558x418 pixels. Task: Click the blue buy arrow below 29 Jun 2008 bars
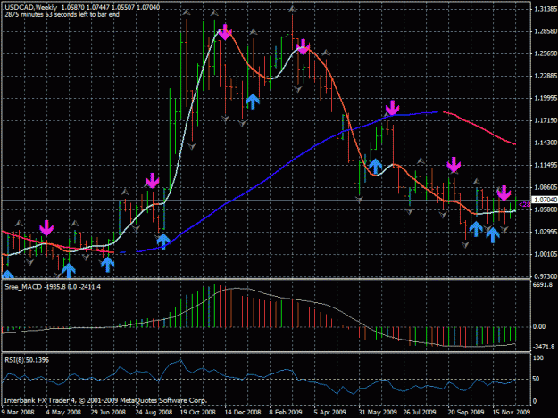click(107, 265)
